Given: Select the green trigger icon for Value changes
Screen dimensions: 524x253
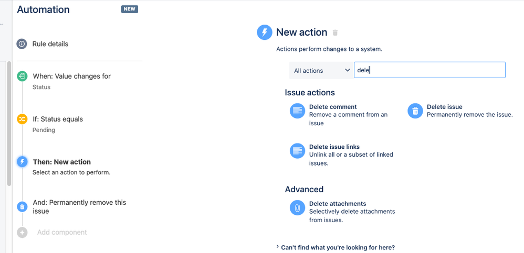Looking at the screenshot, I should pos(22,76).
